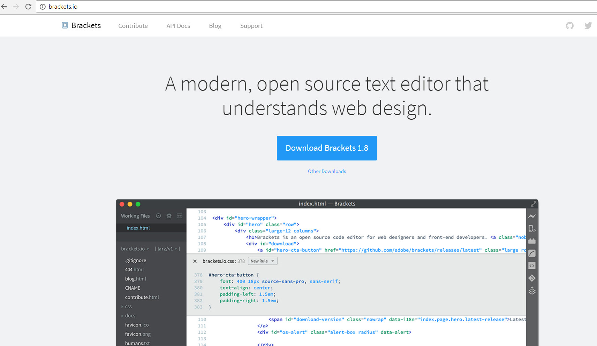Open 404.html in file tree
This screenshot has width=597, height=346.
(x=134, y=269)
